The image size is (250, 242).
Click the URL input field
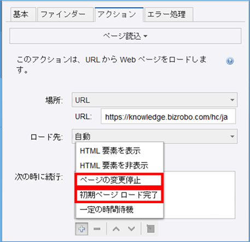coord(168,116)
